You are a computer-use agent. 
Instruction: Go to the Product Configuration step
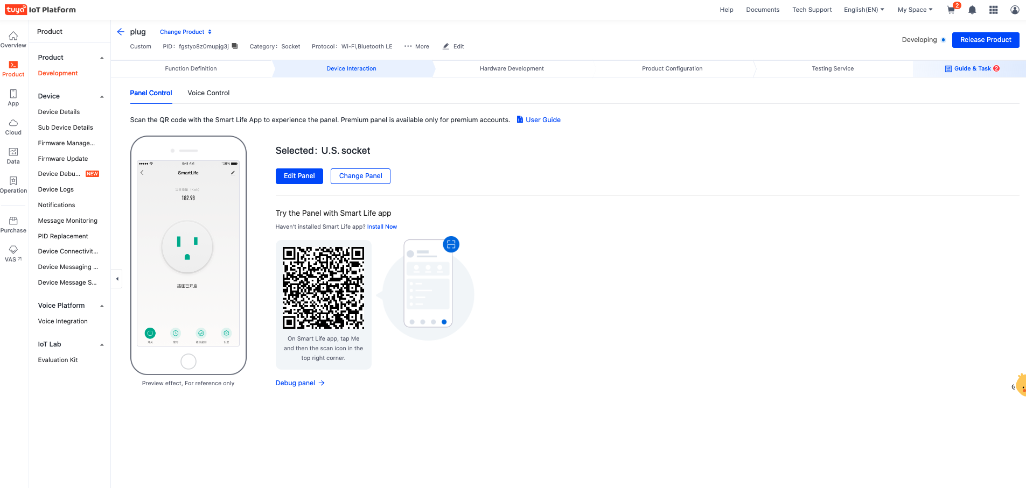point(672,68)
